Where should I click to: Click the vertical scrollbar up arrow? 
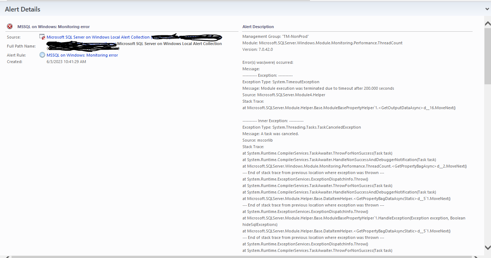[487, 24]
